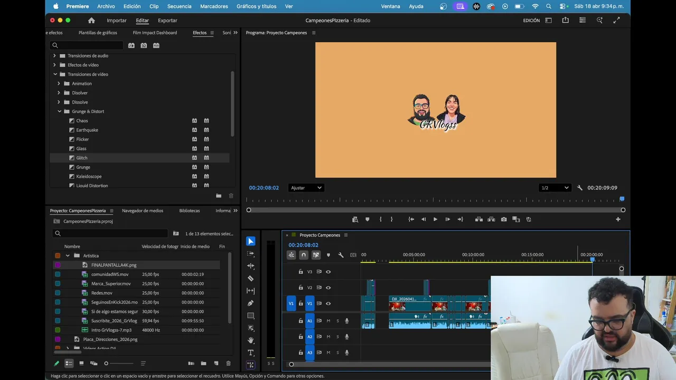
Task: Click Export Frame camera icon
Action: click(x=504, y=220)
